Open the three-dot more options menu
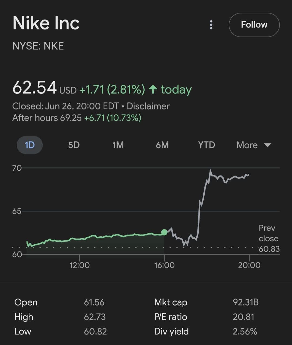 [211, 25]
